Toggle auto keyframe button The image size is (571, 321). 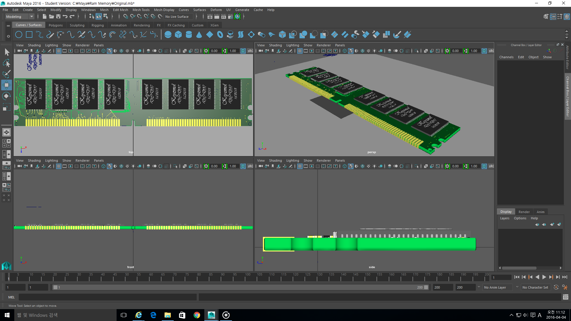[556, 287]
